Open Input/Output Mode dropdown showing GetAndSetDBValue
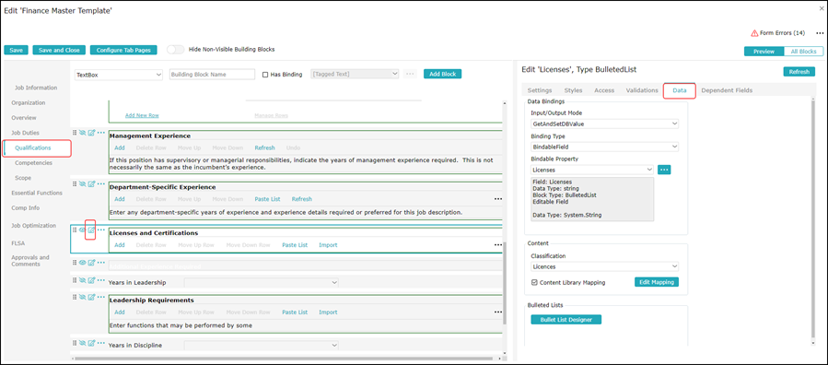The width and height of the screenshot is (828, 365). [604, 124]
